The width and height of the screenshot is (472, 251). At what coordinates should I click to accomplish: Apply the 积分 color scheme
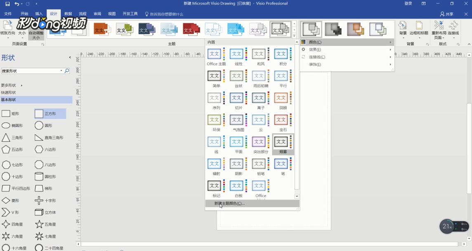[283, 57]
